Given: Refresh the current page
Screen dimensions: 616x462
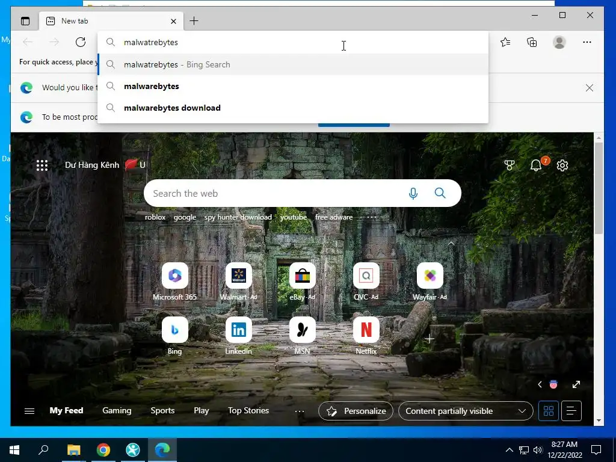Looking at the screenshot, I should click(x=81, y=42).
